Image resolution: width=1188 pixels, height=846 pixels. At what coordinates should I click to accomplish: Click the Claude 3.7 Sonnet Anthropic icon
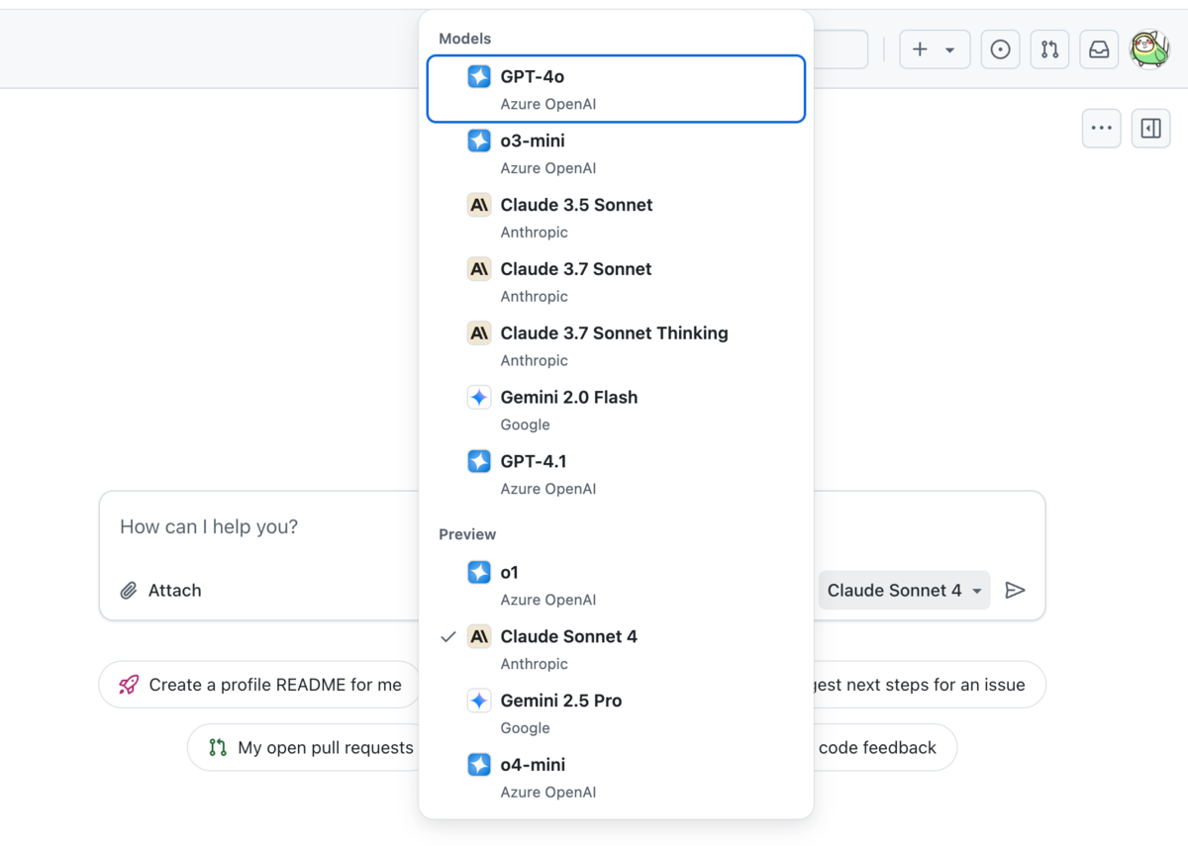pyautogui.click(x=479, y=269)
